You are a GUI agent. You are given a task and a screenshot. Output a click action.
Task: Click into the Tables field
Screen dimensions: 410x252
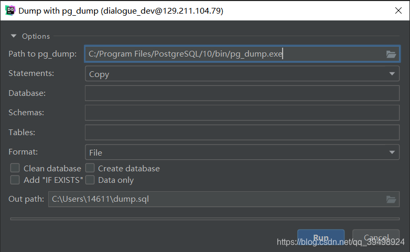[x=242, y=132]
